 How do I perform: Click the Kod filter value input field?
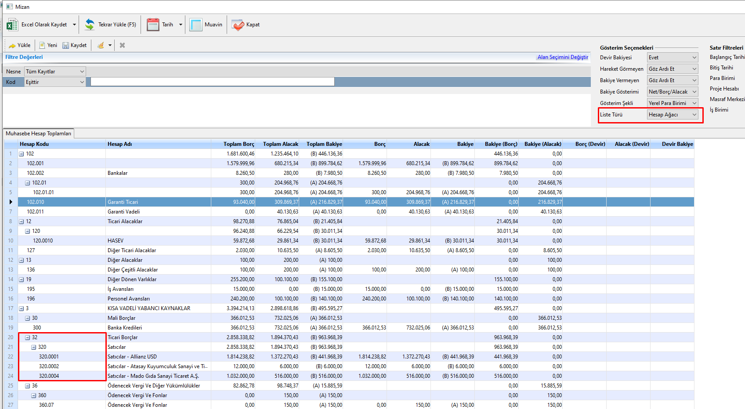pos(212,82)
